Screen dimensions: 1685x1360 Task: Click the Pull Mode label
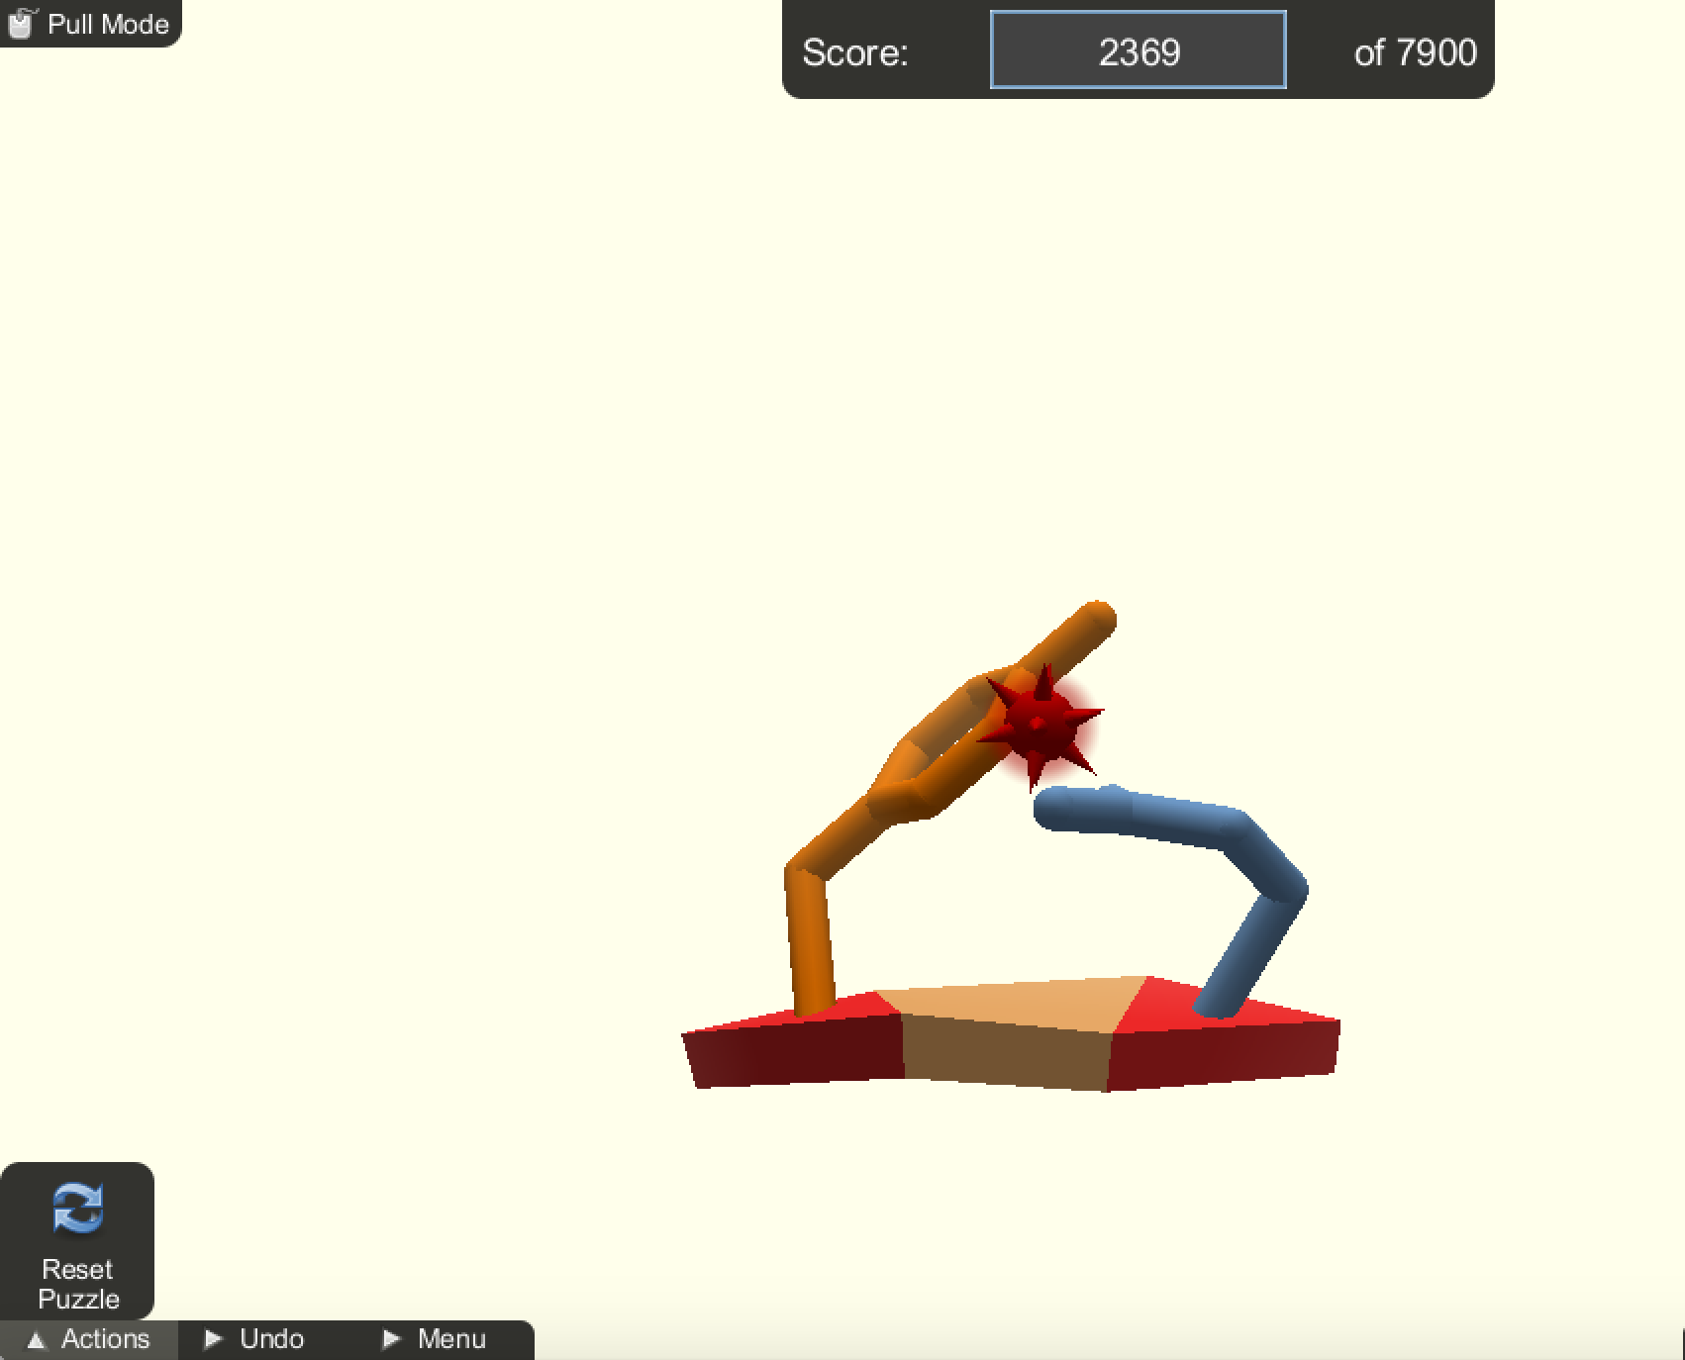click(108, 25)
